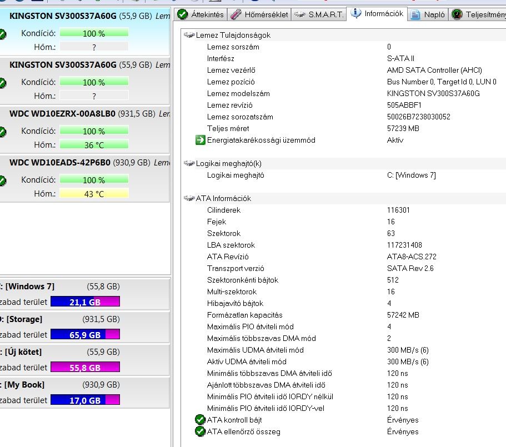The width and height of the screenshot is (506, 447).
Task: Click the [Új kötet] partition entry
Action: tap(84, 360)
